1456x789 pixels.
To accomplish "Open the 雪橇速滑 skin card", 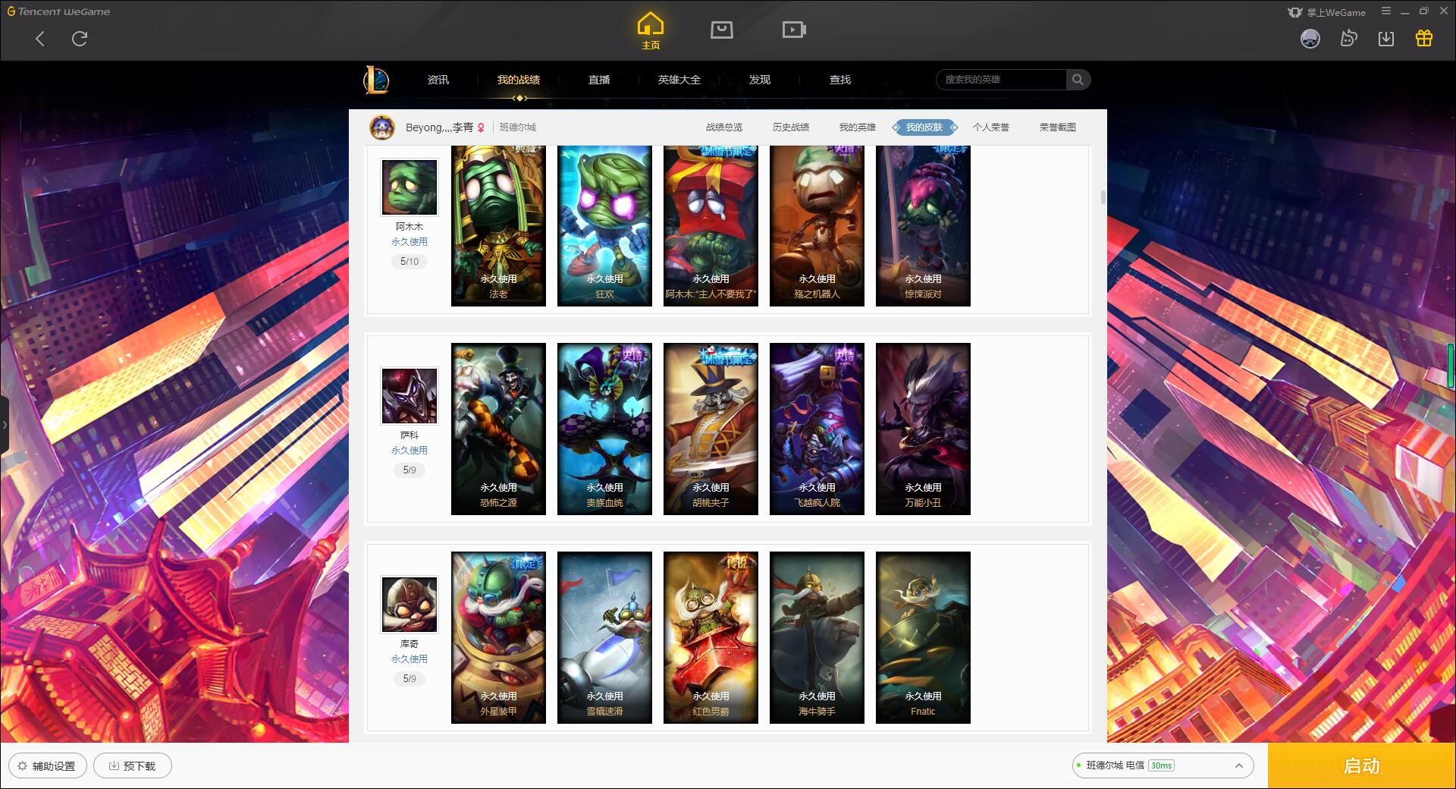I will point(604,637).
